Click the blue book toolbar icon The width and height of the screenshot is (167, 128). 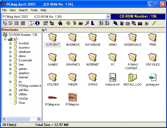[116, 23]
